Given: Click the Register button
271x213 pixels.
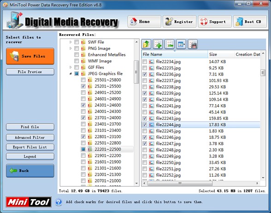Looking at the screenshot, I should point(179,22).
